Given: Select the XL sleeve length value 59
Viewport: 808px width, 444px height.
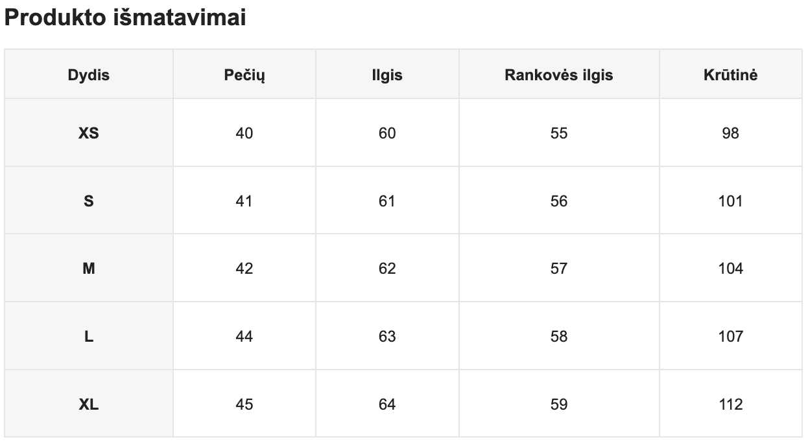Looking at the screenshot, I should point(558,405).
